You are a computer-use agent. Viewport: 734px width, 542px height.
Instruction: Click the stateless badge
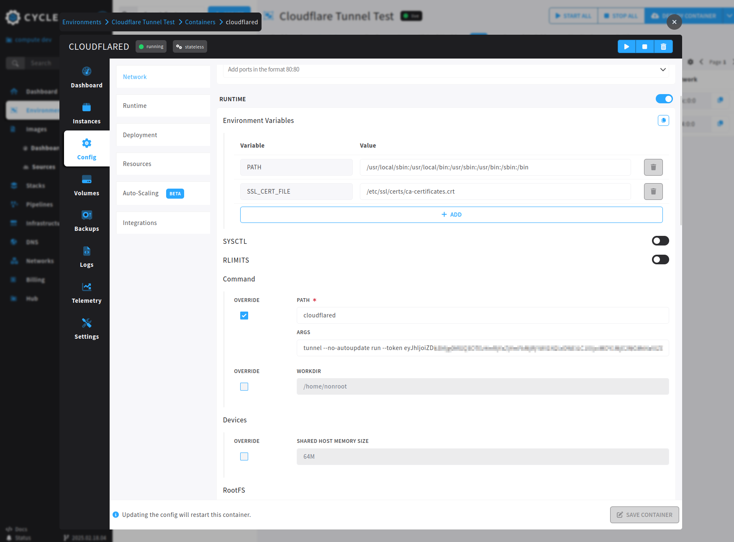pos(190,46)
